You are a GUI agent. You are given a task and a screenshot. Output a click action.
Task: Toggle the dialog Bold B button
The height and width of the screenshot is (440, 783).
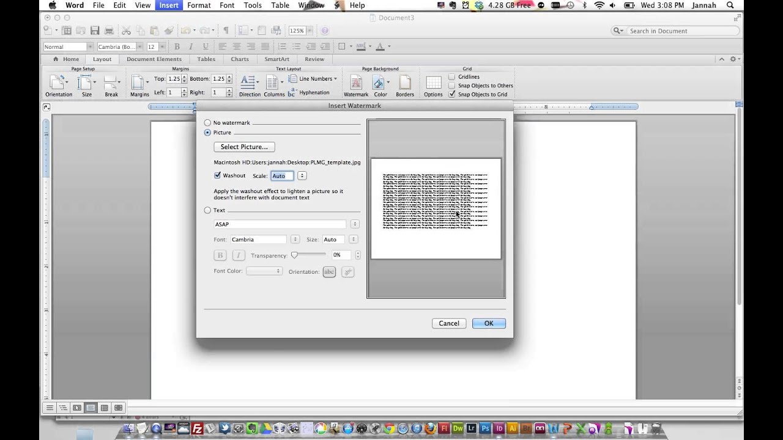tap(220, 255)
